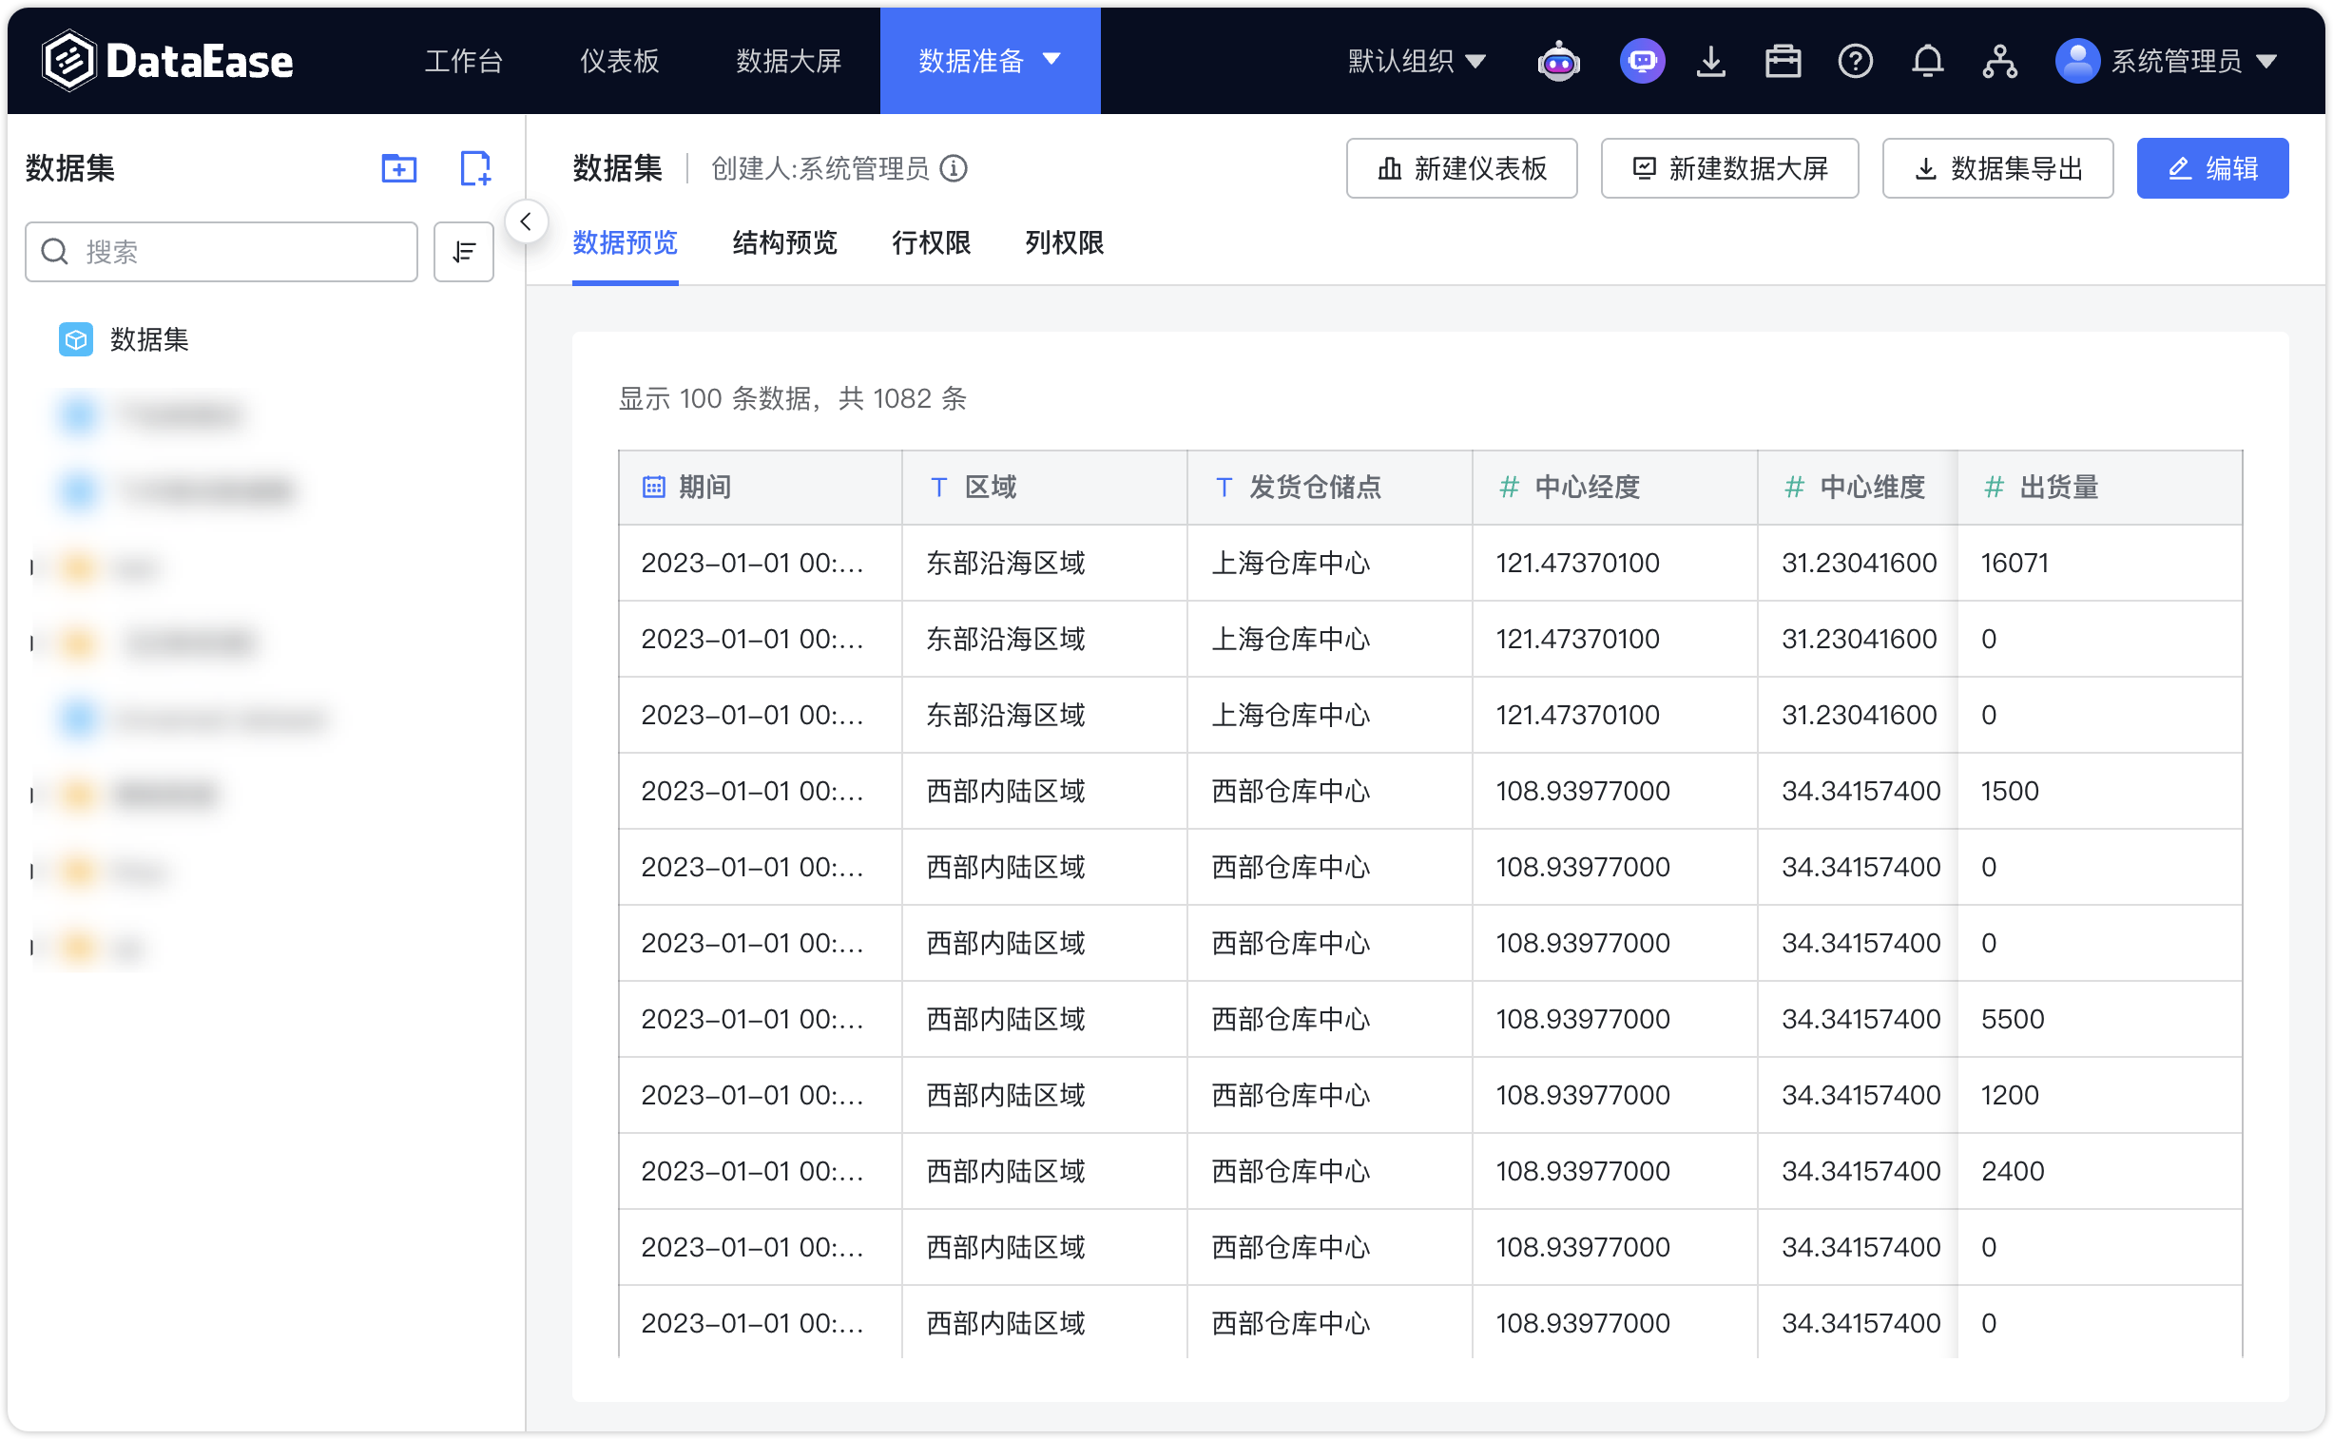
Task: Click the 数据集导出 button
Action: (1998, 168)
